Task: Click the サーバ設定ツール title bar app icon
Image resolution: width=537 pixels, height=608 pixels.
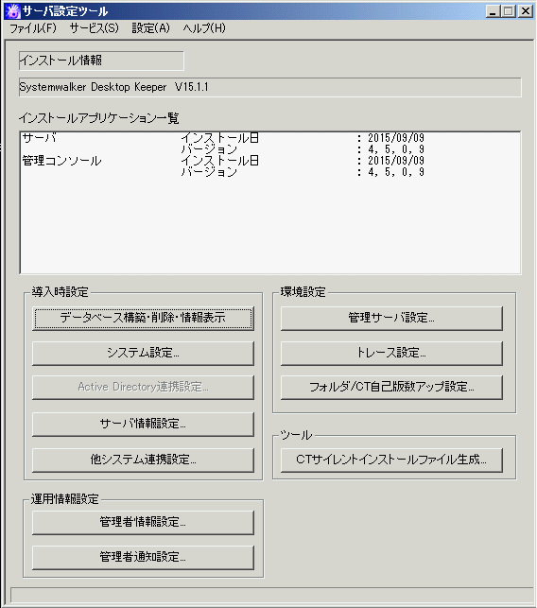Action: tap(13, 10)
